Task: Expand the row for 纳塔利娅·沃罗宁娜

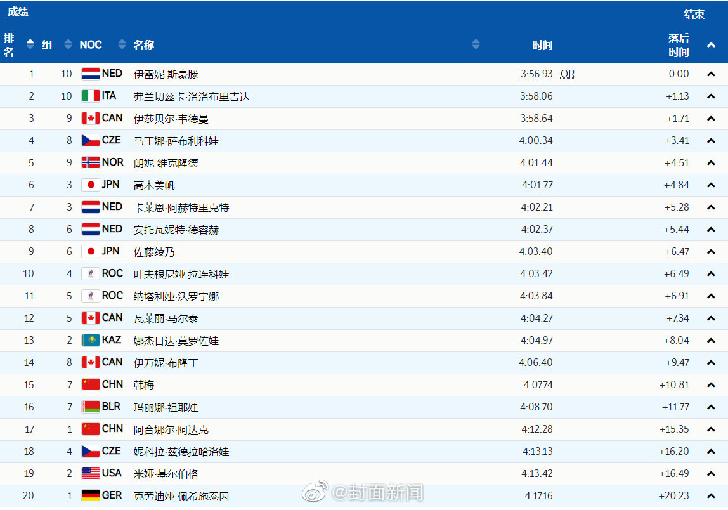Action: coord(711,296)
